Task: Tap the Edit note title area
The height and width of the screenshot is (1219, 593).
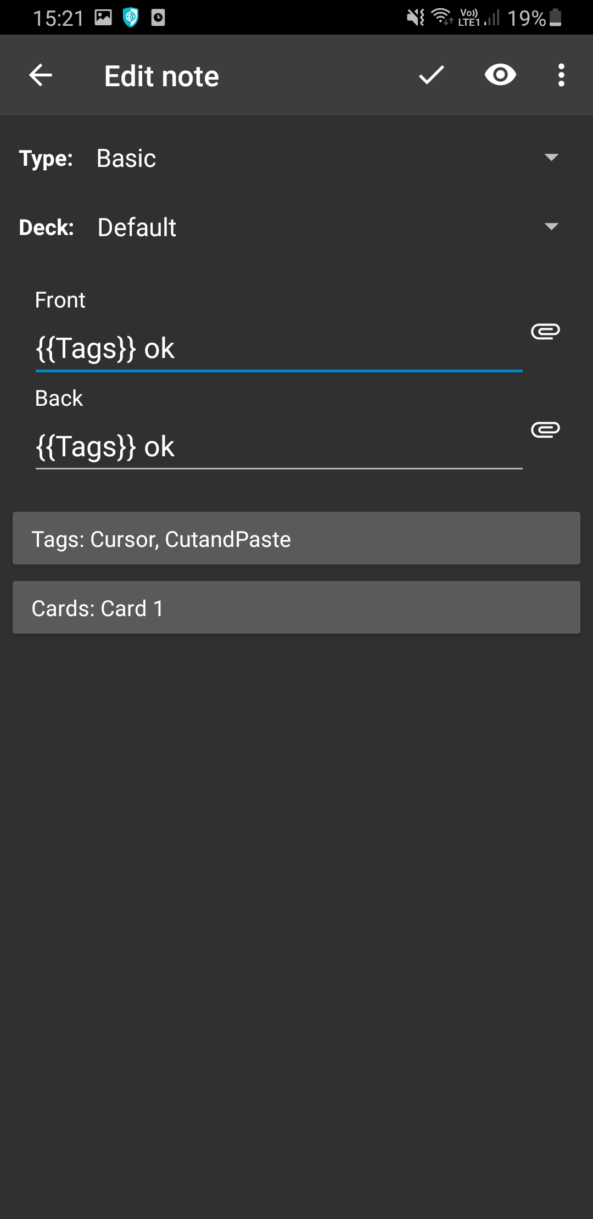Action: [160, 75]
